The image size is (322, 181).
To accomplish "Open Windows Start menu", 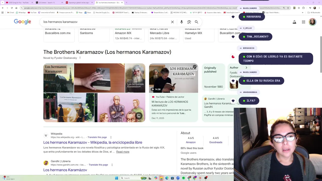I will point(116,178).
